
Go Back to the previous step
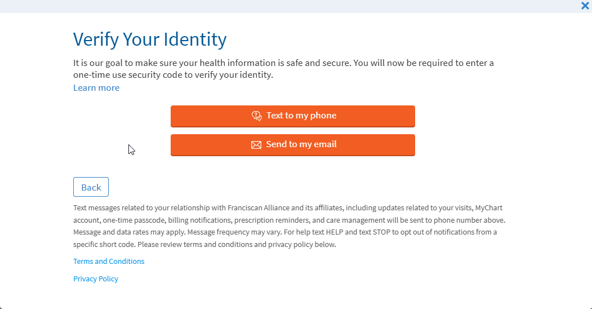(91, 187)
